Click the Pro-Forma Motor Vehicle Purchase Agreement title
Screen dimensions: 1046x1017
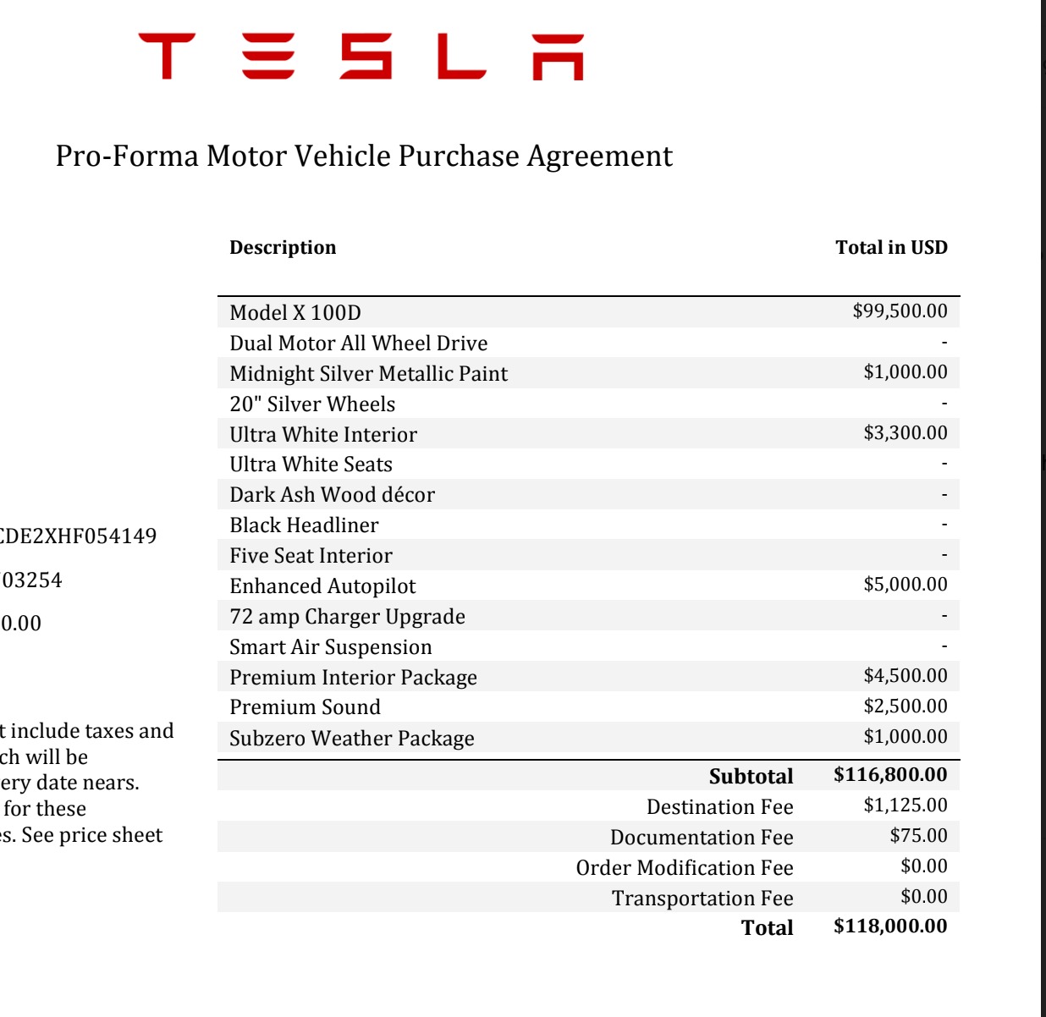pyautogui.click(x=364, y=157)
